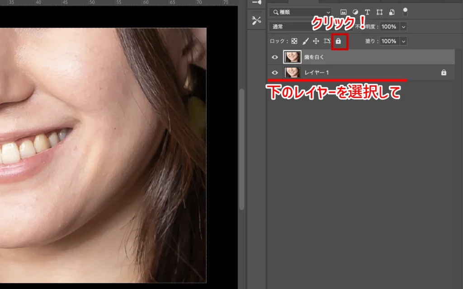Screen dimensions: 463x289
Task: Filter layers by type (T) icon
Action: pyautogui.click(x=367, y=12)
